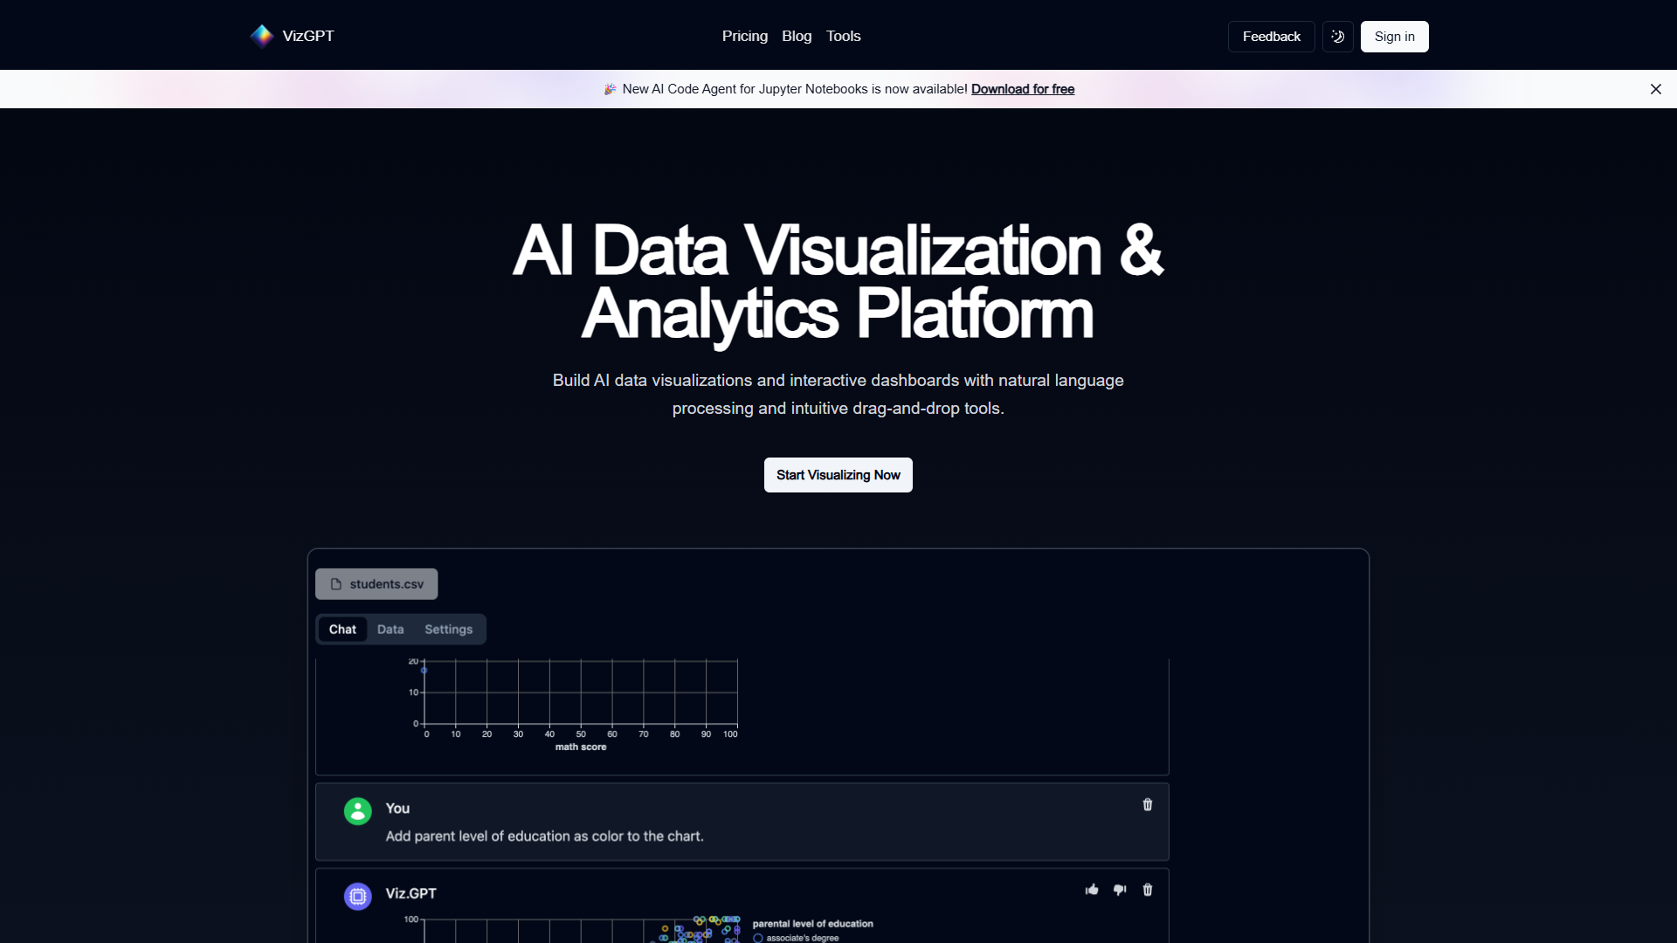Open the Blog page
The height and width of the screenshot is (943, 1677).
[797, 36]
